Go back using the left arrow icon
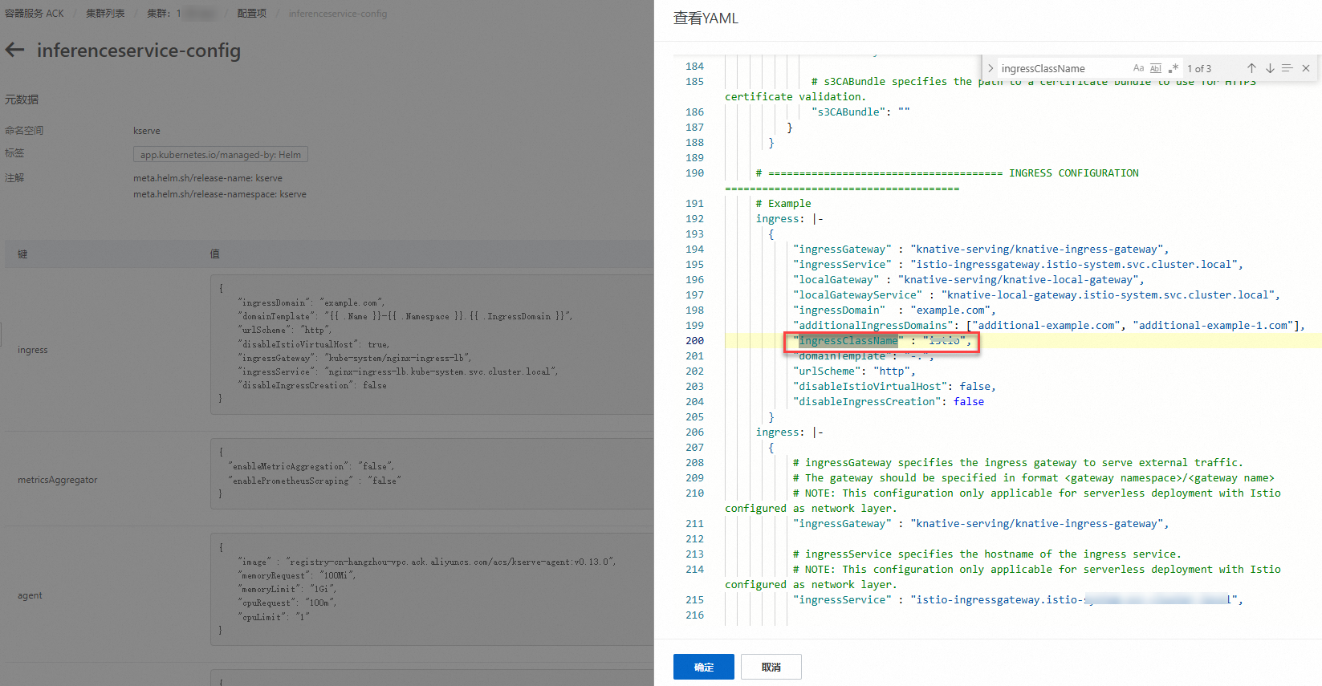This screenshot has height=686, width=1322. [x=14, y=51]
